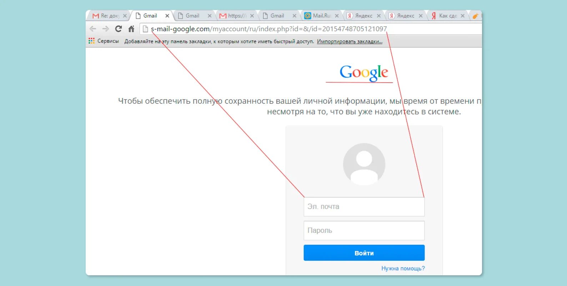The image size is (567, 286).
Task: Close the active Gmail tab
Action: [x=167, y=16]
